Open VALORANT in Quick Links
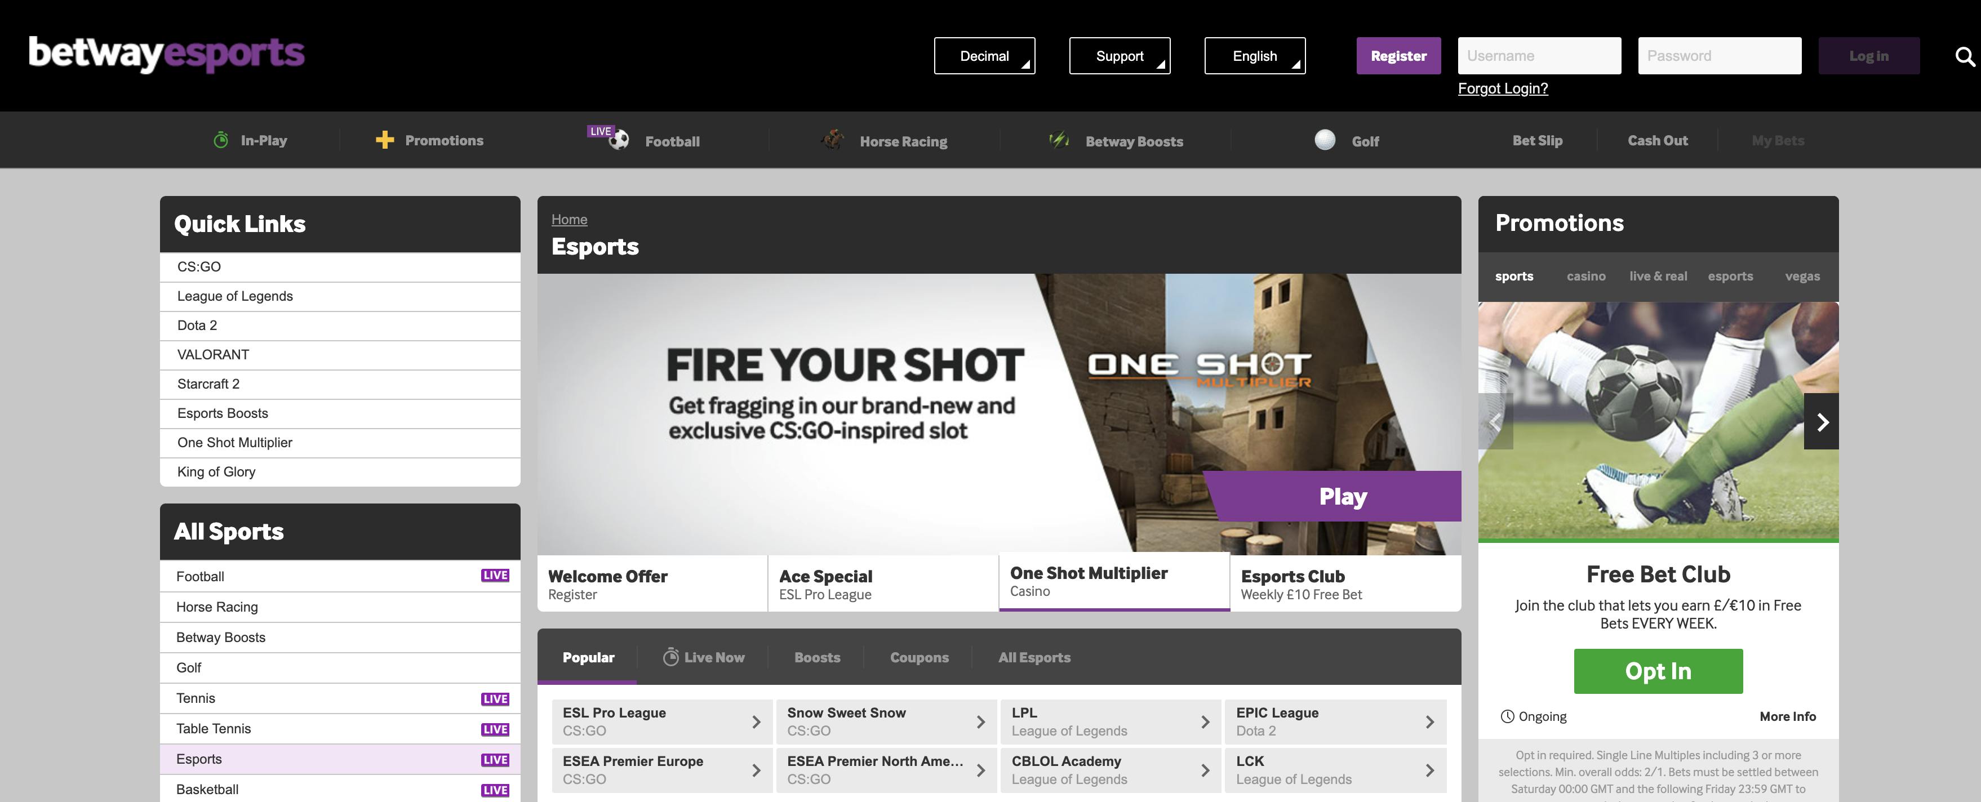This screenshot has width=1981, height=802. pos(340,354)
